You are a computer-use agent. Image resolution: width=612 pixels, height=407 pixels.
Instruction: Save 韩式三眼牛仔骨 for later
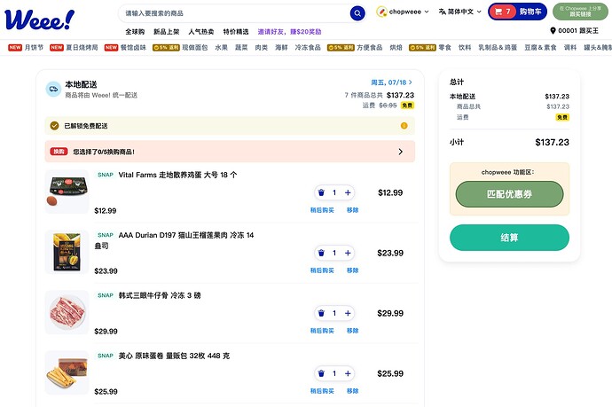click(x=322, y=331)
